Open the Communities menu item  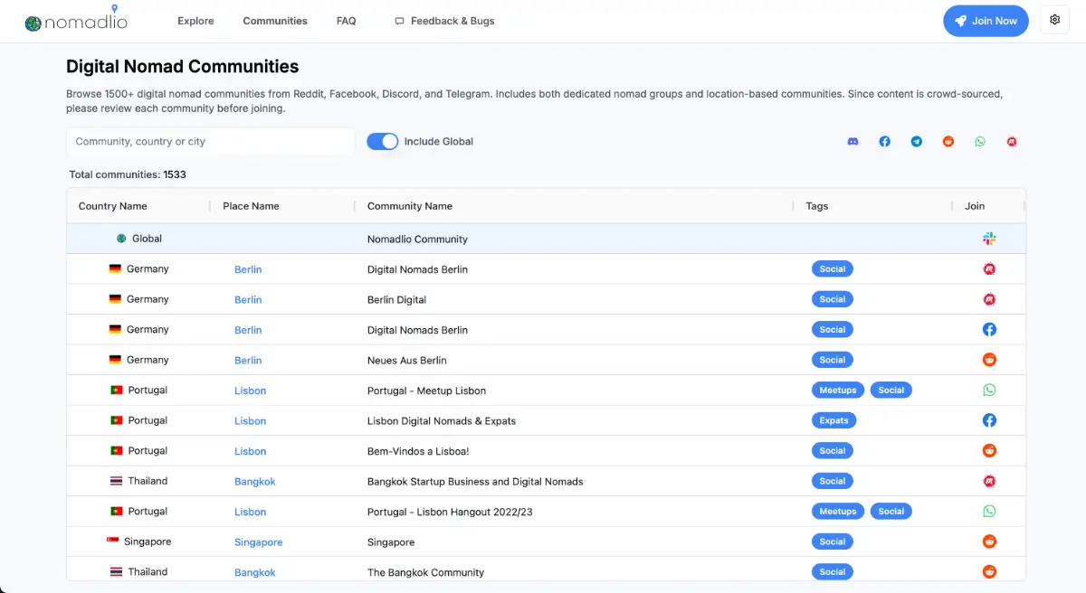275,21
